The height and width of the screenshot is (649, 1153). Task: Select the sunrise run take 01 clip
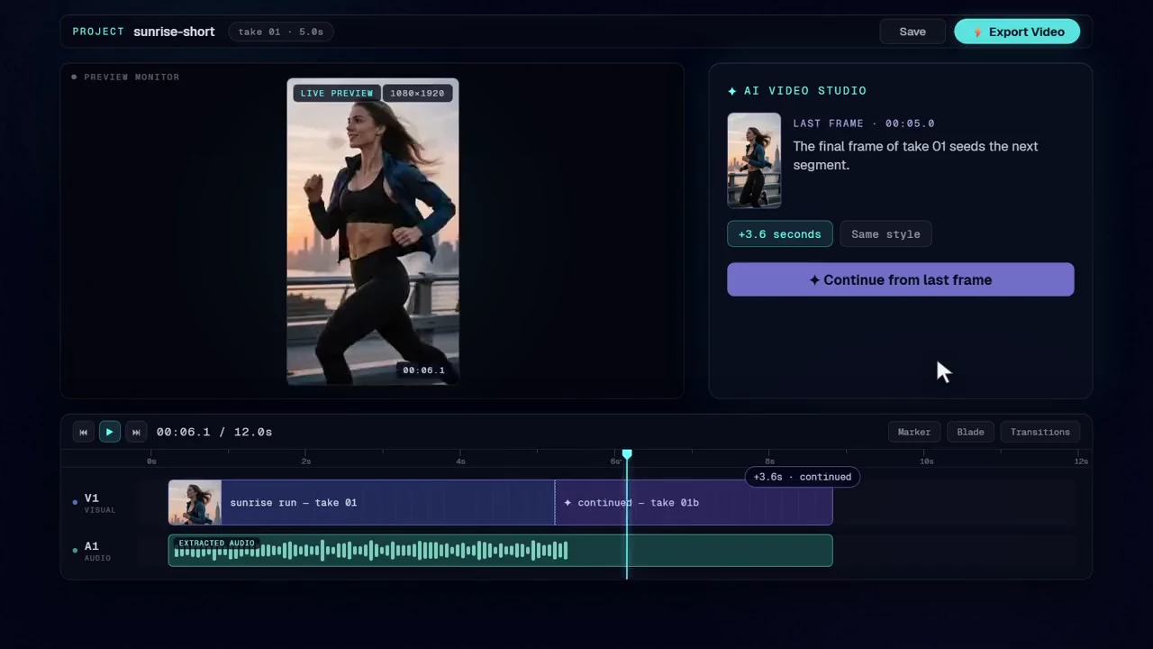coord(361,502)
